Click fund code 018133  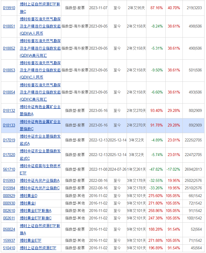point(9,125)
